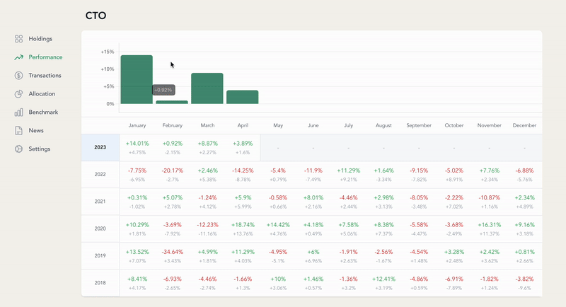Select the 2019 year row header

coord(100,255)
